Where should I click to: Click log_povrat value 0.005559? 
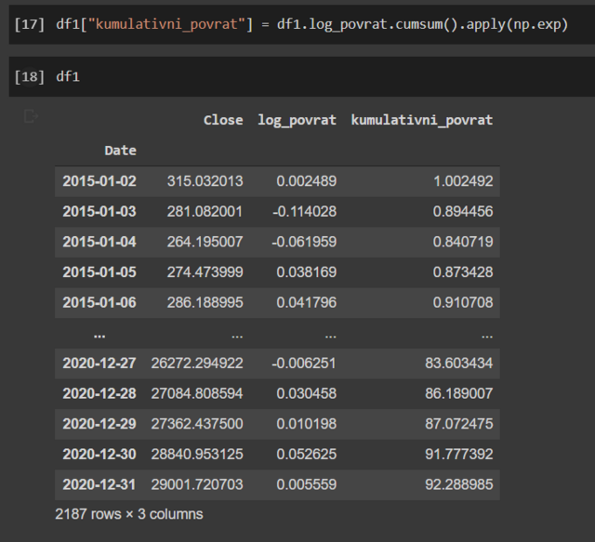coord(307,485)
